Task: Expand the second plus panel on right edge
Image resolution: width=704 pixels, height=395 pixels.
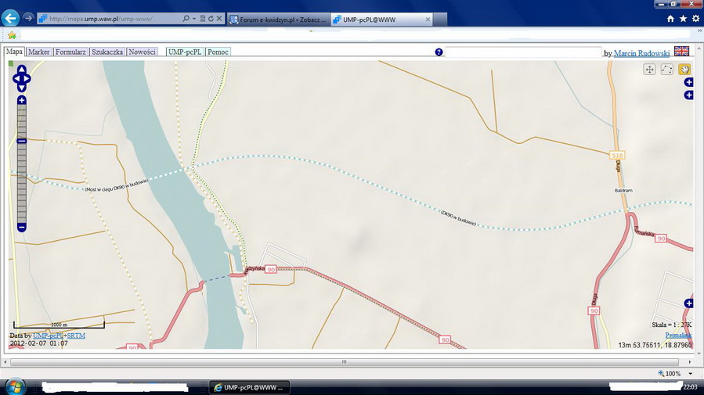Action: [x=689, y=95]
